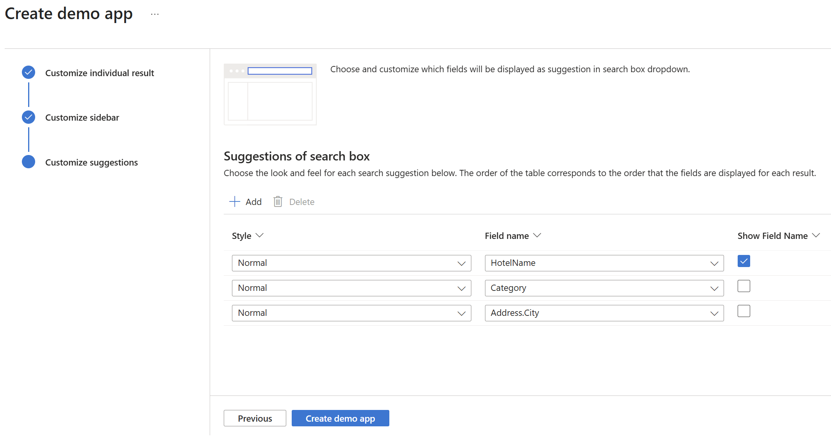This screenshot has height=440, width=831.
Task: Click the Customize suggestions step circle
Action: (29, 162)
